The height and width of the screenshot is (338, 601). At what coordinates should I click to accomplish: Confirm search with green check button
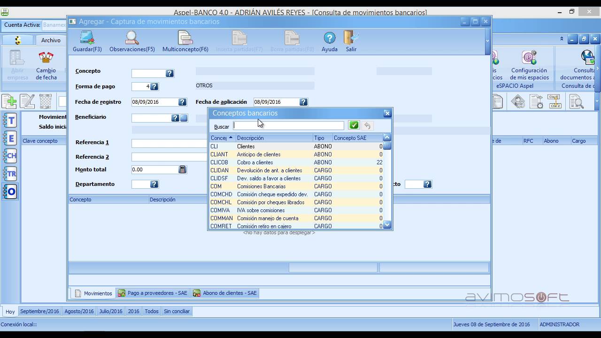(x=354, y=125)
